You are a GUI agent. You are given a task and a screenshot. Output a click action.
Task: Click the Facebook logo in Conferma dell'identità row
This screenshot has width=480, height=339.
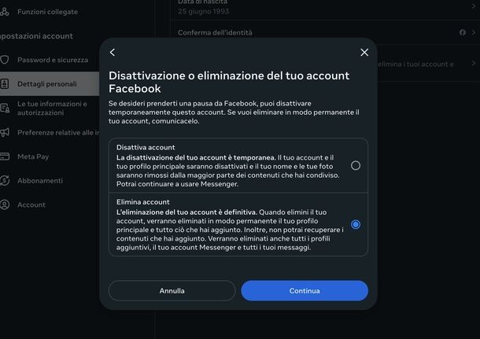[x=463, y=32]
